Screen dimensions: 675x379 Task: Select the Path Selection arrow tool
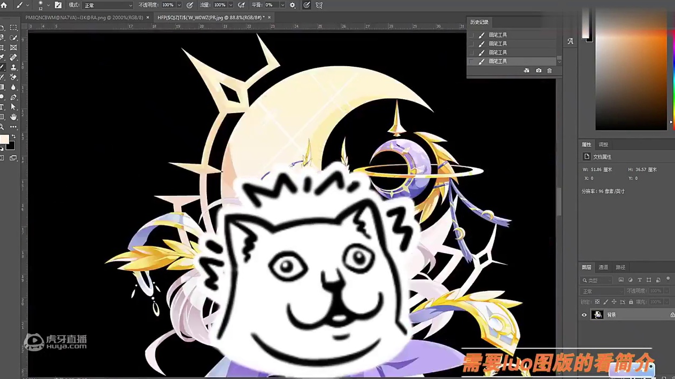pos(13,107)
